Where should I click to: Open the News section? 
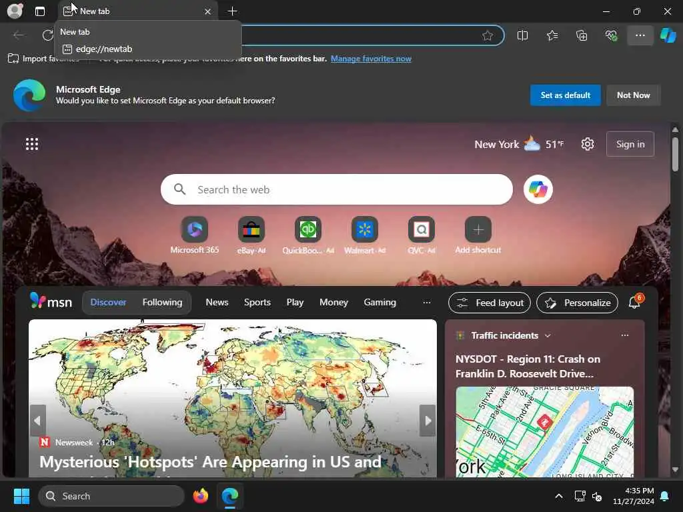[217, 302]
